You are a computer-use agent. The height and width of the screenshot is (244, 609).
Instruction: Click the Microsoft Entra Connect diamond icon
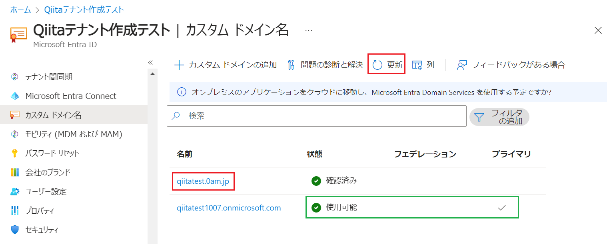[15, 96]
